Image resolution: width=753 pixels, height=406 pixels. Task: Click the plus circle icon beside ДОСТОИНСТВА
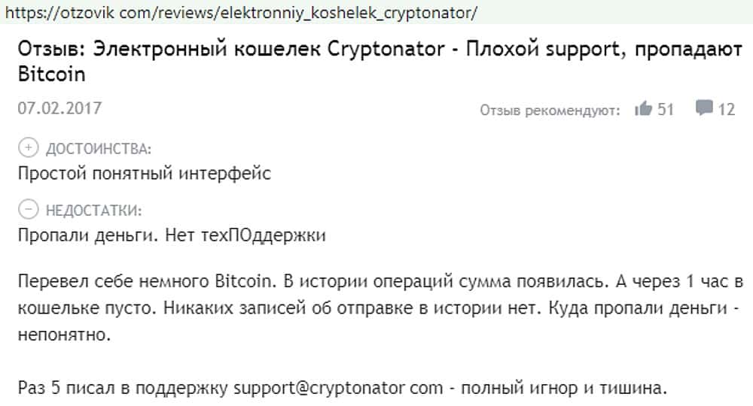tap(28, 147)
